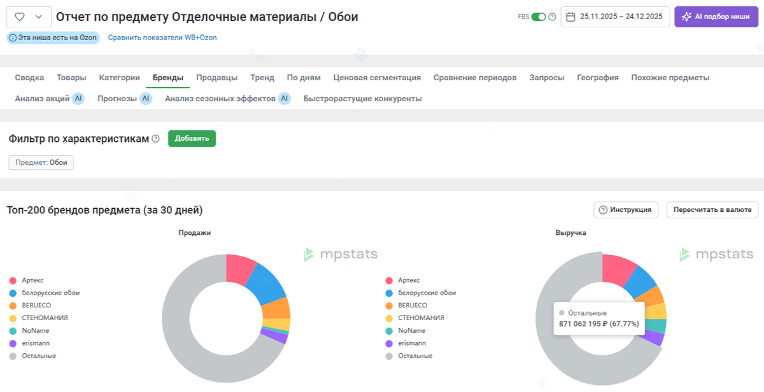Open the Предмет: Обои filter chip
764x392 pixels.
(41, 162)
